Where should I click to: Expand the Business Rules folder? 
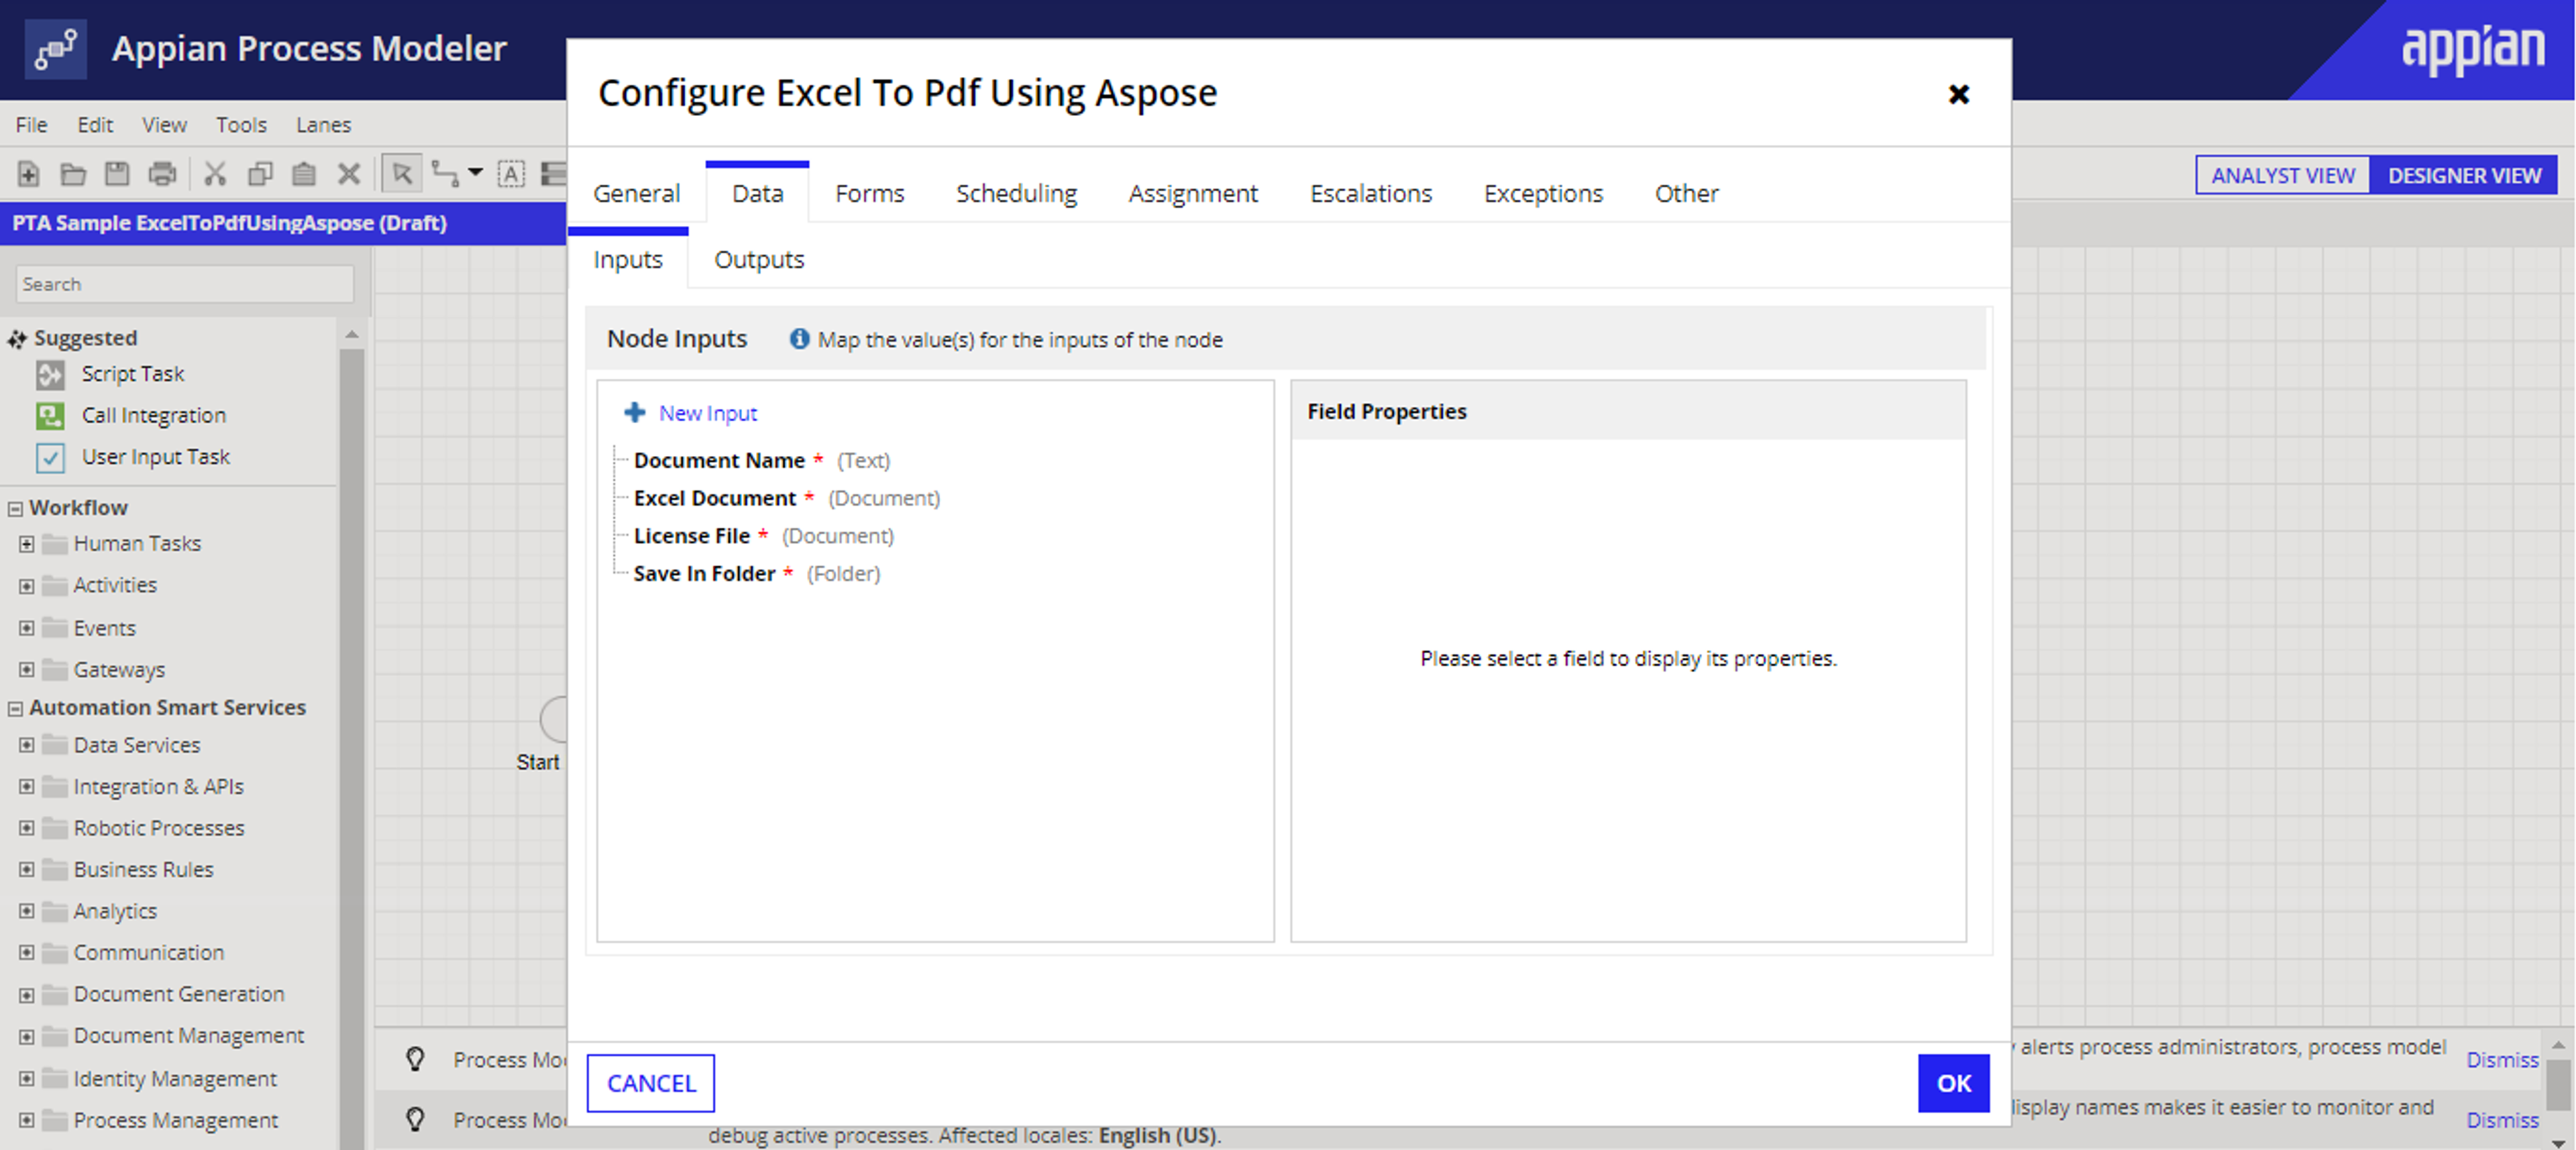[x=27, y=870]
